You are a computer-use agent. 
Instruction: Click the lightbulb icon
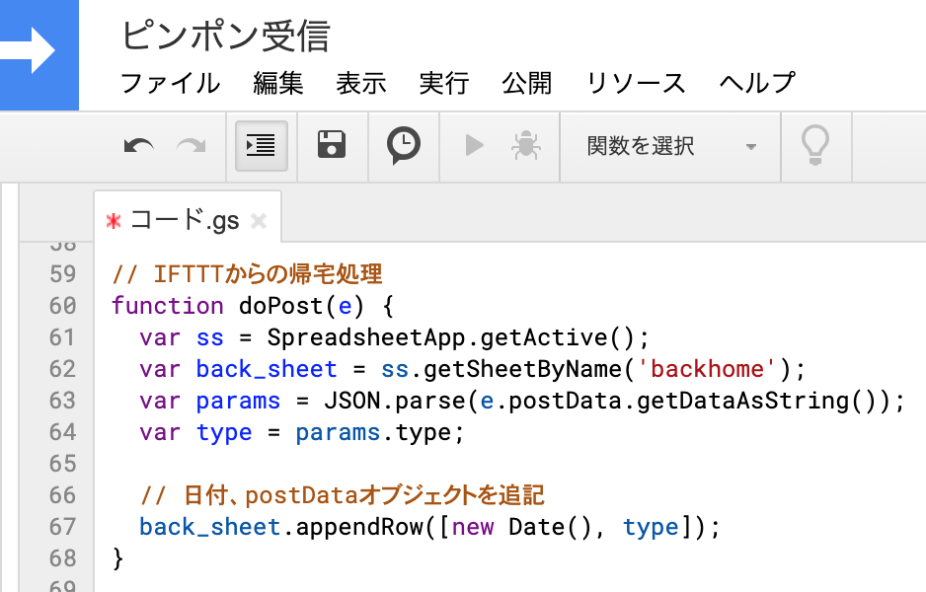coord(814,146)
